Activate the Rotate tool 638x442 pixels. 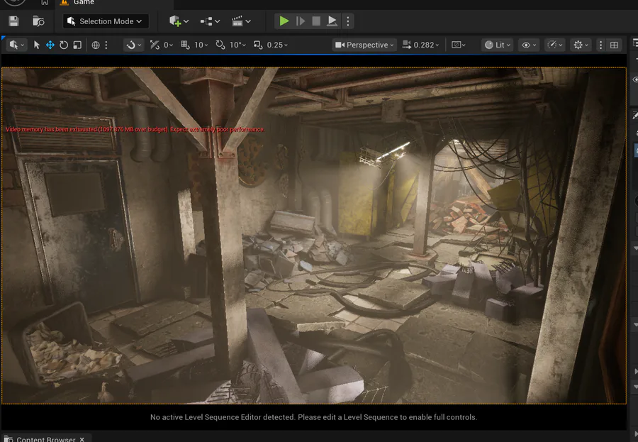click(x=64, y=45)
